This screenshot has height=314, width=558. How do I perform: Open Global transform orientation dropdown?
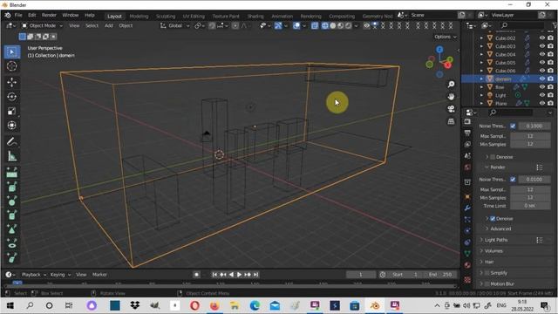tap(174, 25)
